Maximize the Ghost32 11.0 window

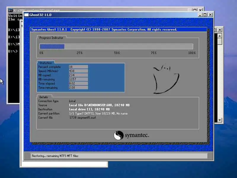(205, 15)
